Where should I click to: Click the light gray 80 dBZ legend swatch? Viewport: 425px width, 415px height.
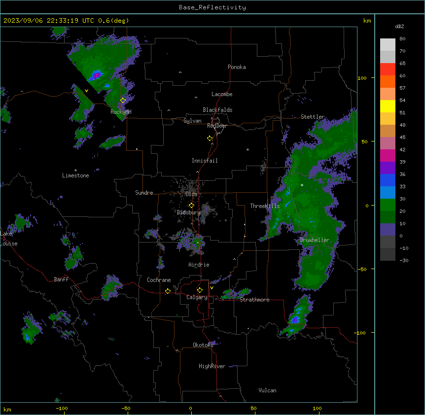pos(388,44)
